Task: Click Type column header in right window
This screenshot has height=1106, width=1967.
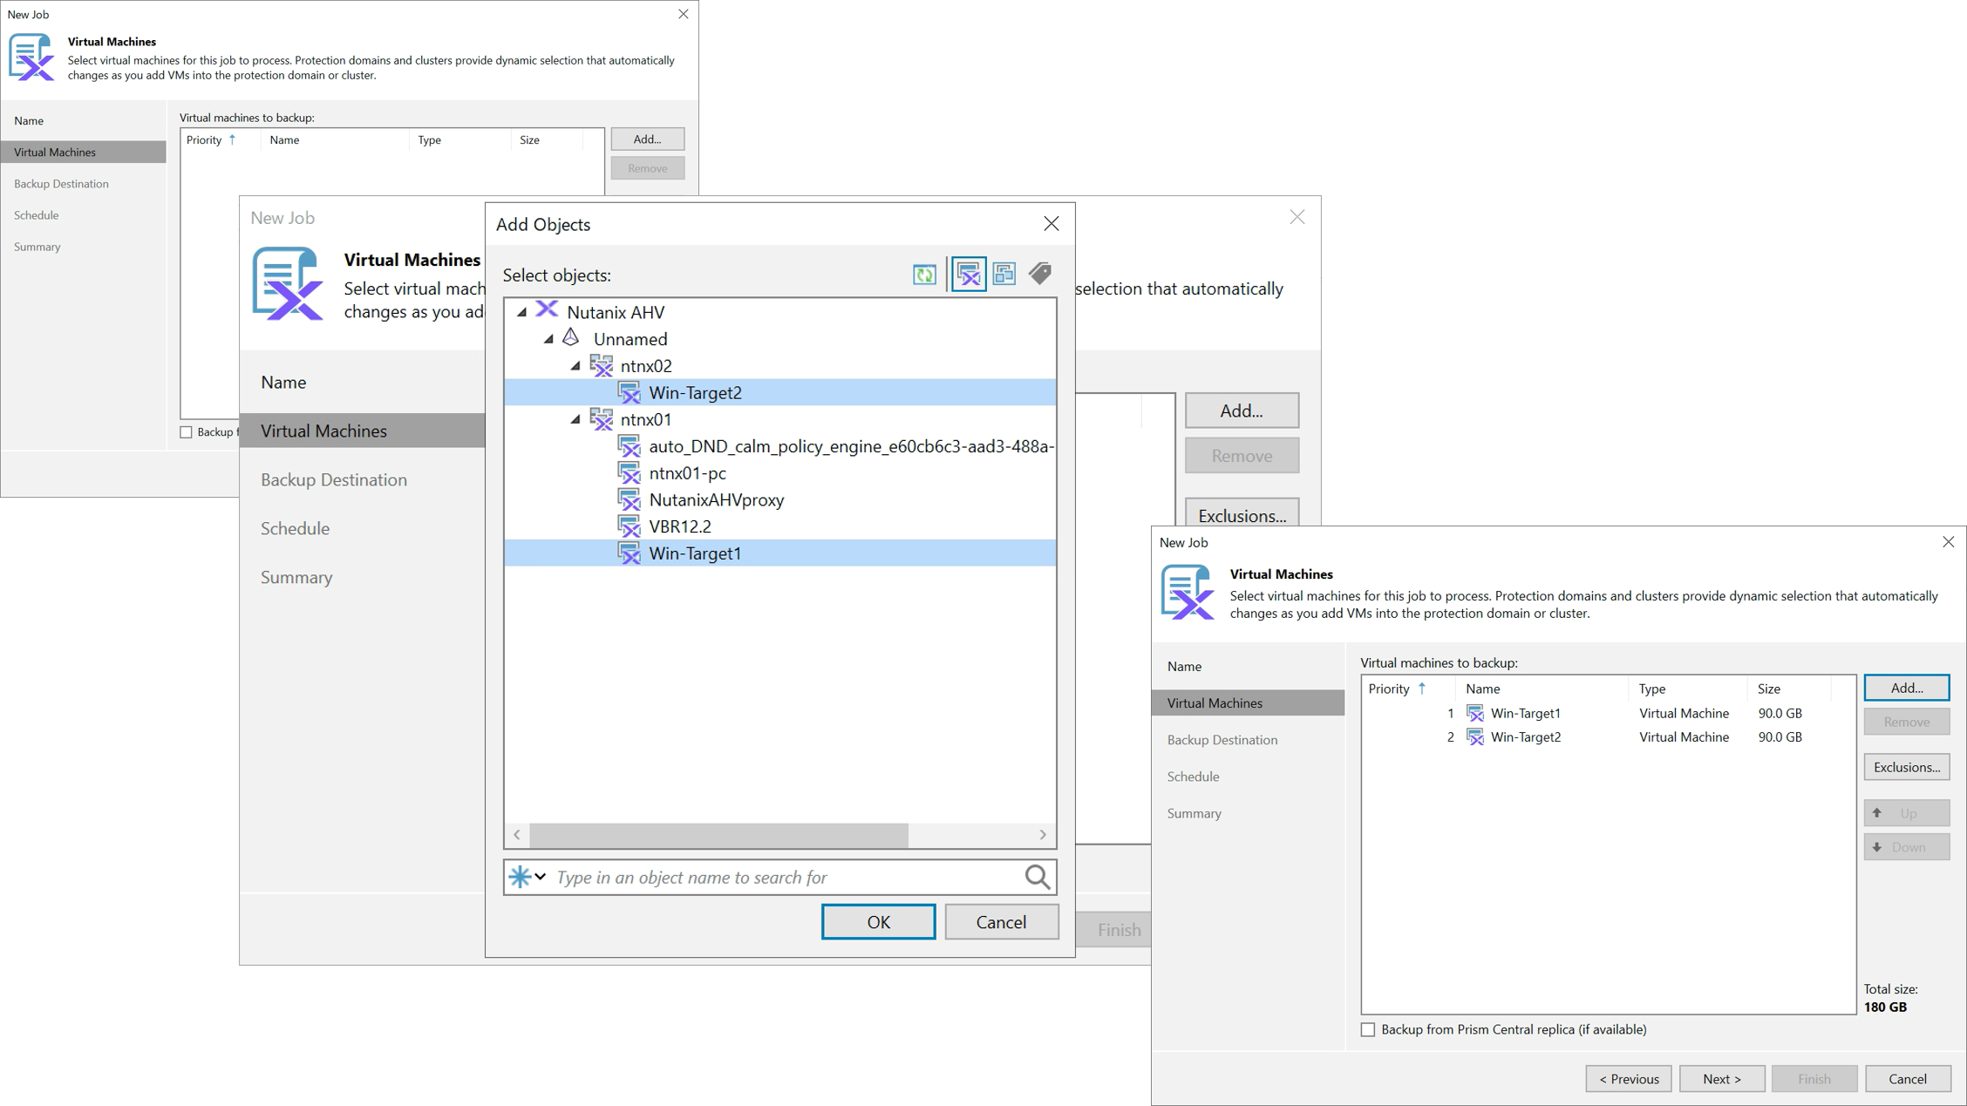Action: tap(1687, 689)
